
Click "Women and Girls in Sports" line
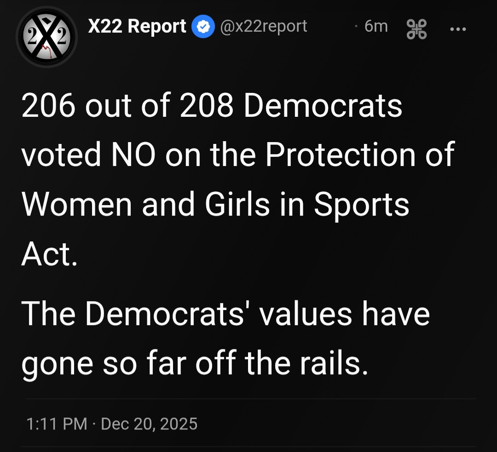click(x=215, y=204)
